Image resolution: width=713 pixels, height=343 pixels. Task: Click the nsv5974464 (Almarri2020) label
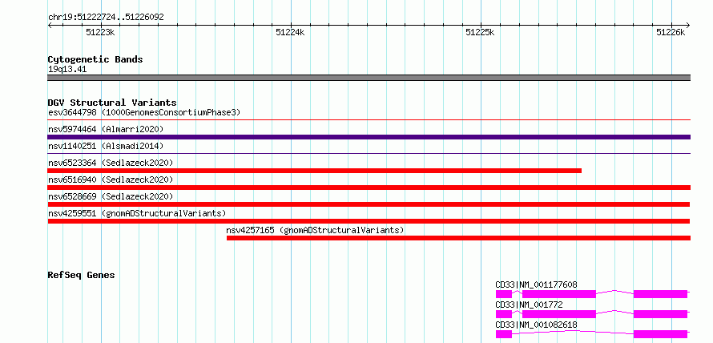(x=106, y=129)
